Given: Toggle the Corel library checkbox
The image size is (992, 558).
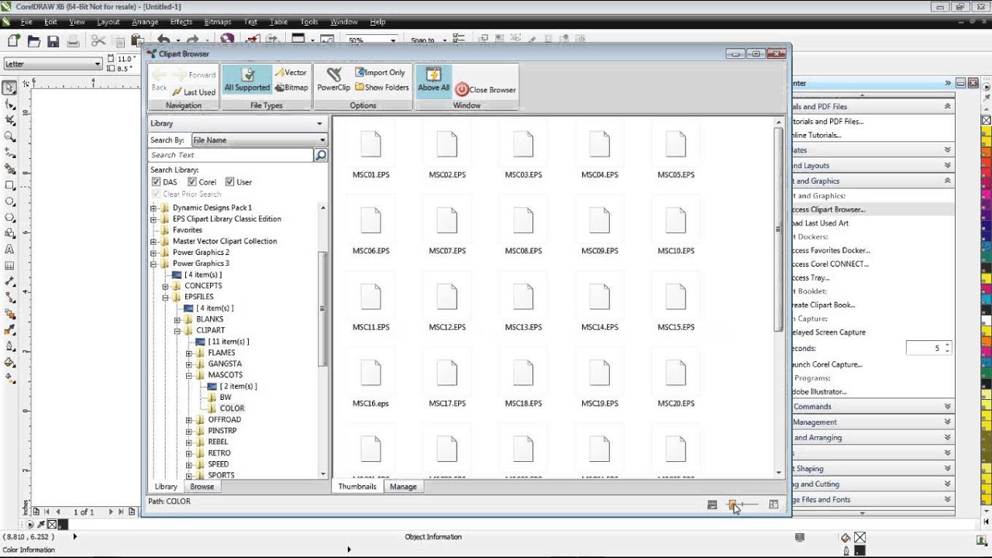Looking at the screenshot, I should pyautogui.click(x=192, y=182).
